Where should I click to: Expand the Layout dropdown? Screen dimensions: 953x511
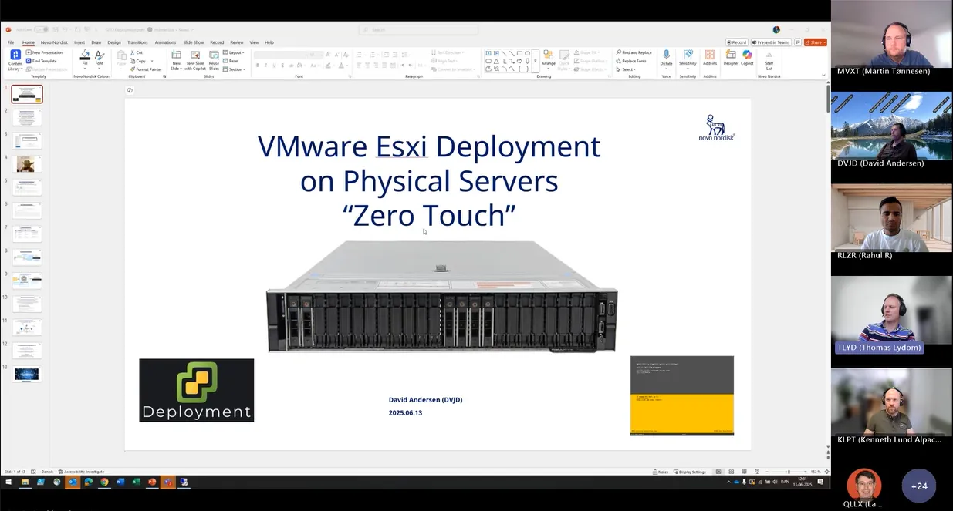[235, 52]
